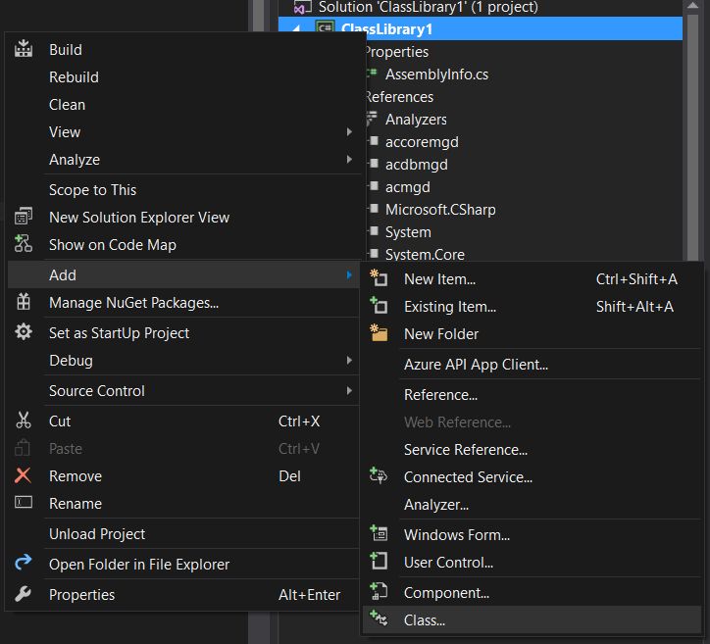Click the scissors Cut icon
This screenshot has width=710, height=644.
point(24,421)
